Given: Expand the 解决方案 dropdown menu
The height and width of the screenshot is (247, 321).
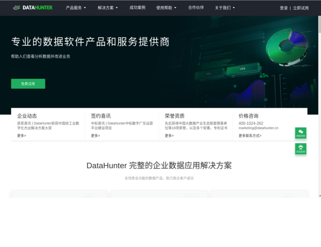Looking at the screenshot, I should (108, 8).
